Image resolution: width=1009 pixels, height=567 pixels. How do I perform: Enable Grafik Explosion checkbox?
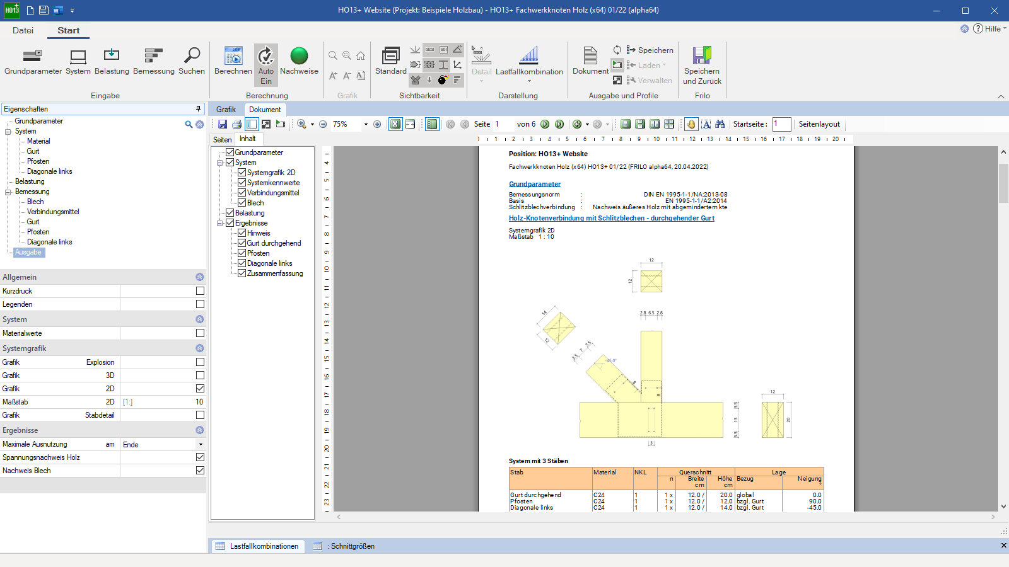pos(200,362)
